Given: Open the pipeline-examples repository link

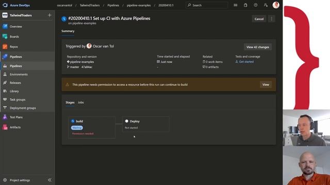Looking at the screenshot, I should pos(82,62).
